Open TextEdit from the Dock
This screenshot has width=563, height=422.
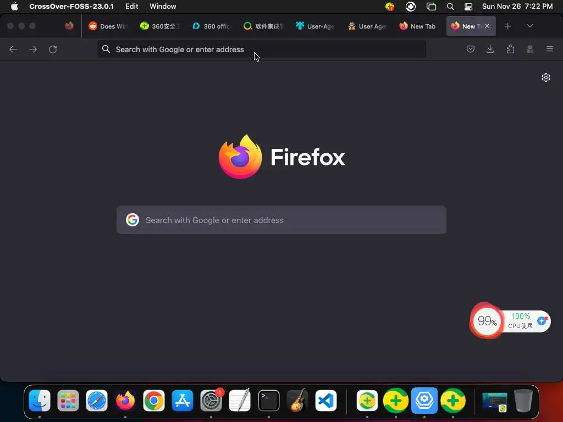click(240, 400)
